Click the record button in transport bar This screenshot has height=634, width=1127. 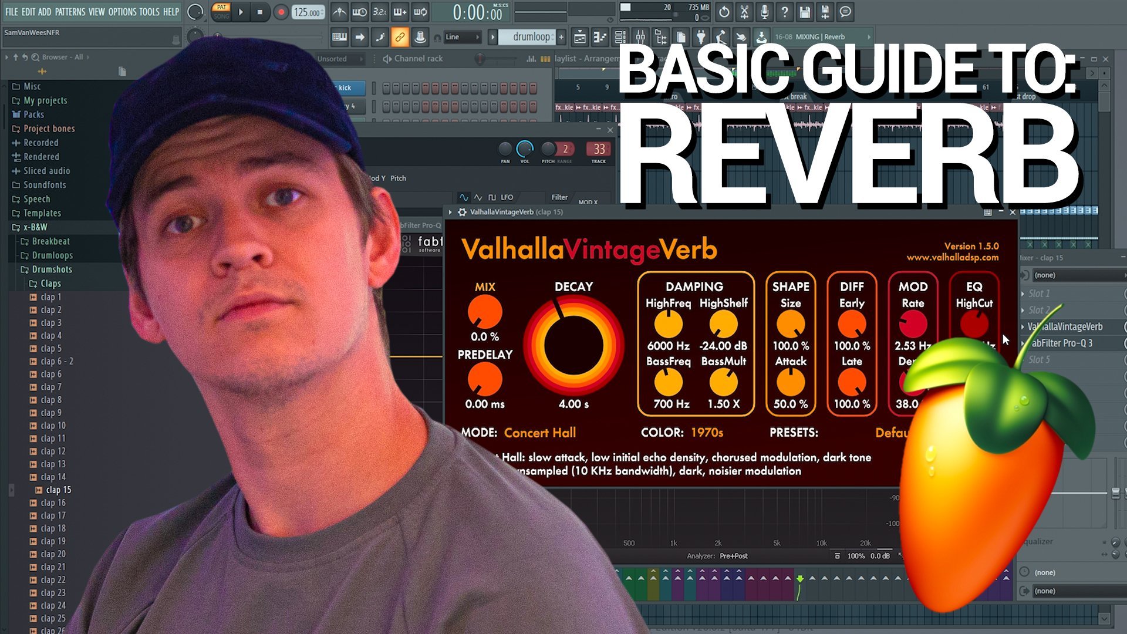(x=281, y=12)
